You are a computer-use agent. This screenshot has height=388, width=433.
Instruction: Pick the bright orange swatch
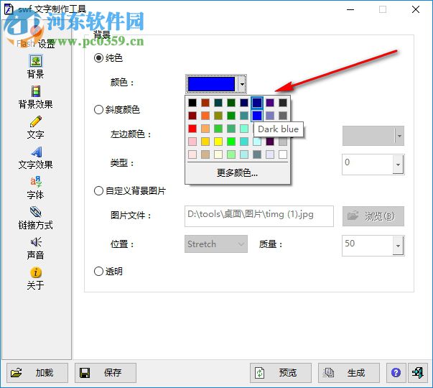click(x=205, y=116)
